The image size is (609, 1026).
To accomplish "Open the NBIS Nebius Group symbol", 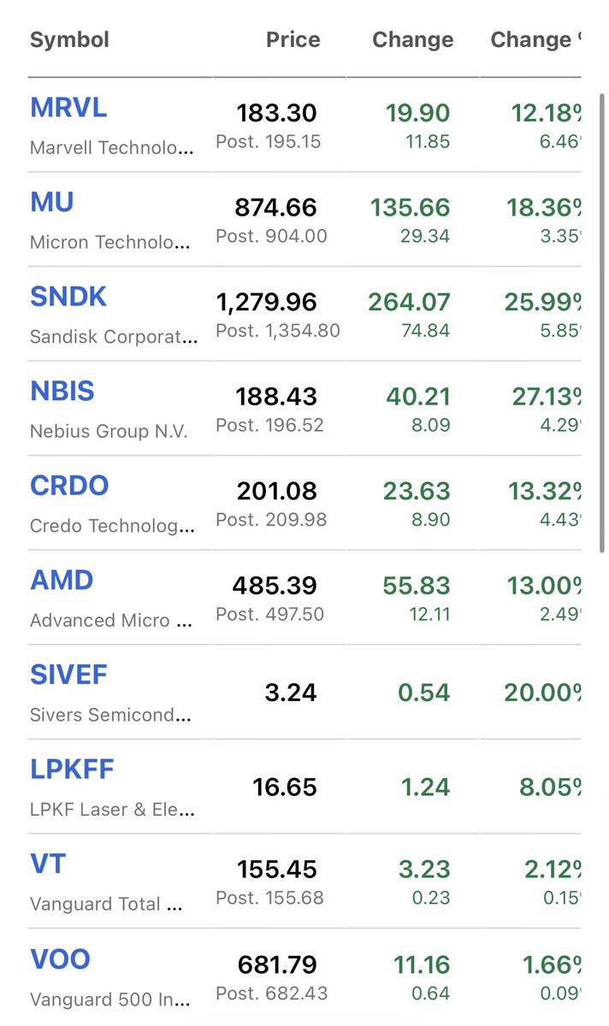I will click(x=62, y=392).
